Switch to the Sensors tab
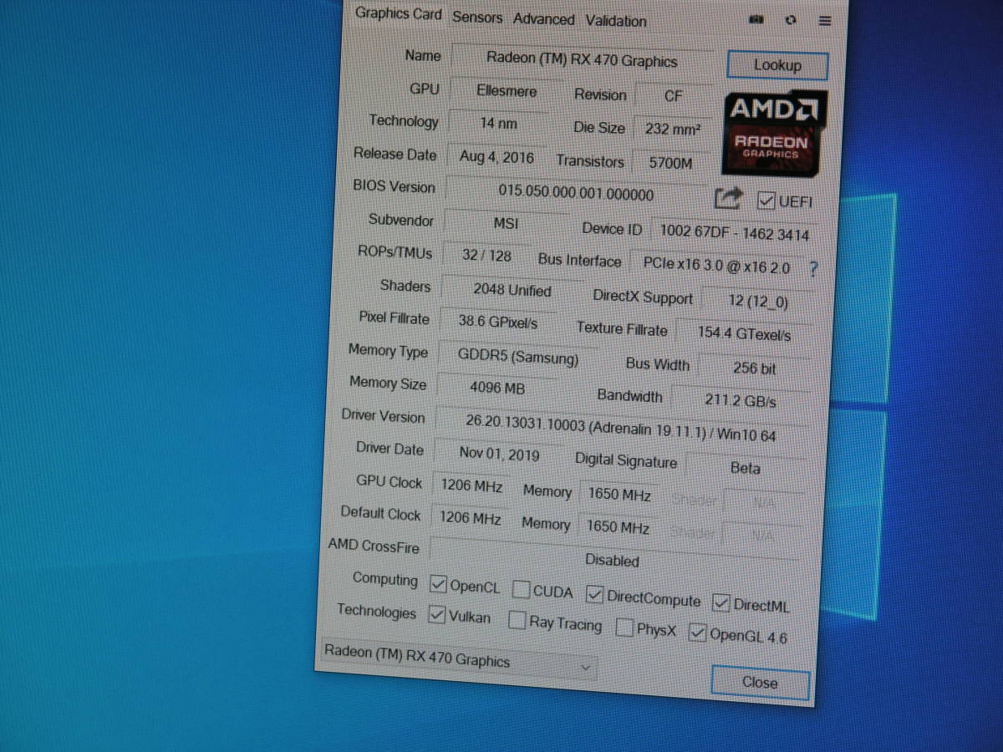The image size is (1003, 752). tap(477, 17)
